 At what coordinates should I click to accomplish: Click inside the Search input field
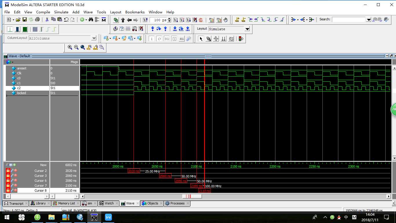(x=349, y=20)
